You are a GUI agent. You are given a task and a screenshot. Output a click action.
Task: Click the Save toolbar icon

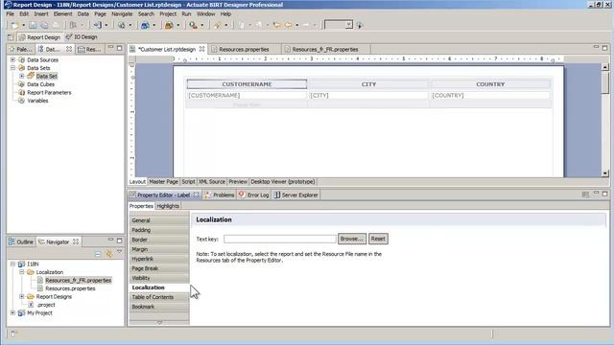(33, 26)
